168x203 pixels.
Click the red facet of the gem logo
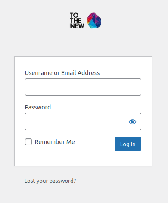point(90,19)
